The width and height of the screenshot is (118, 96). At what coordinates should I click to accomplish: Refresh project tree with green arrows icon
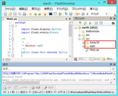point(90,23)
